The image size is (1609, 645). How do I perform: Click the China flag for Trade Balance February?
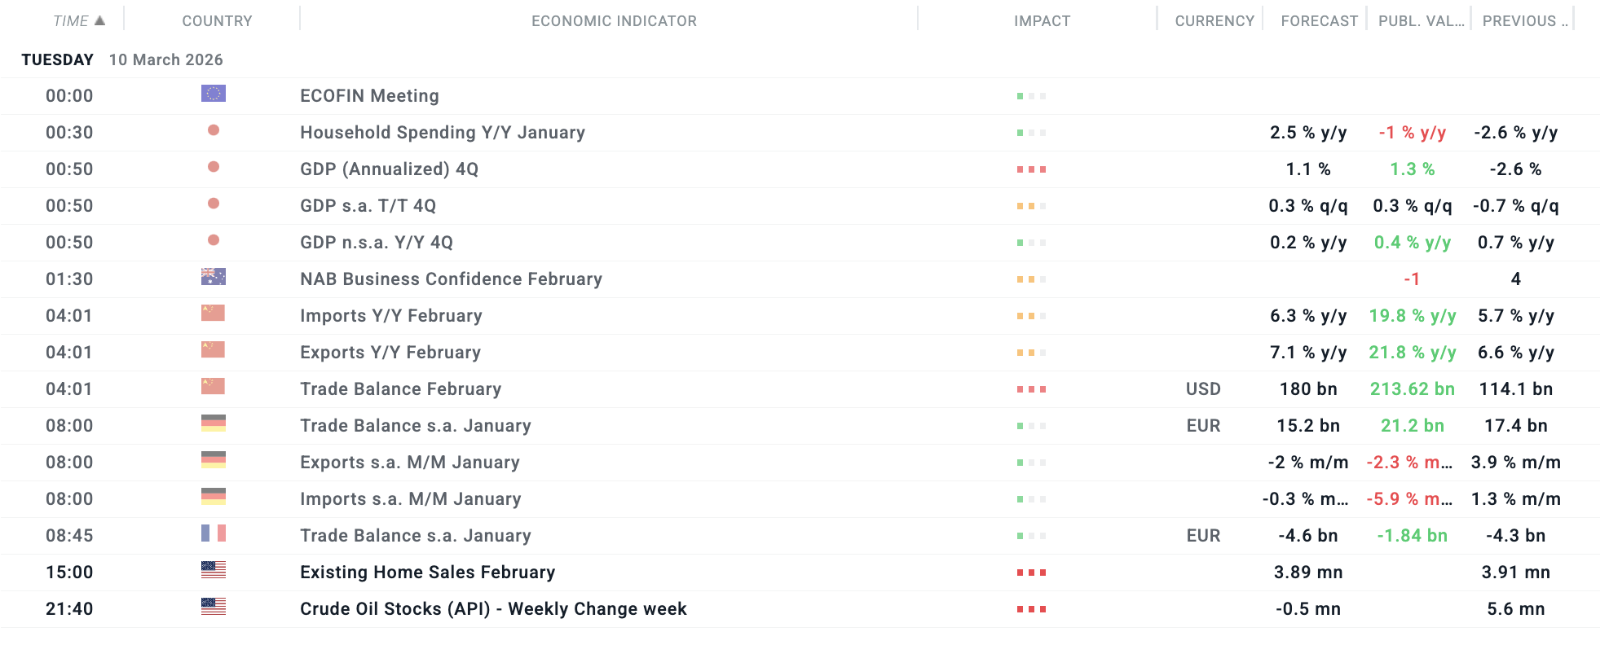pos(214,388)
